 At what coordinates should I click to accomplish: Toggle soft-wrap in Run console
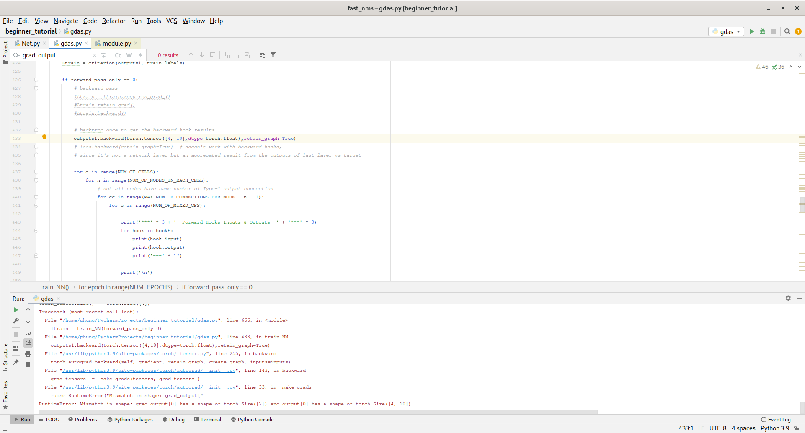[28, 332]
